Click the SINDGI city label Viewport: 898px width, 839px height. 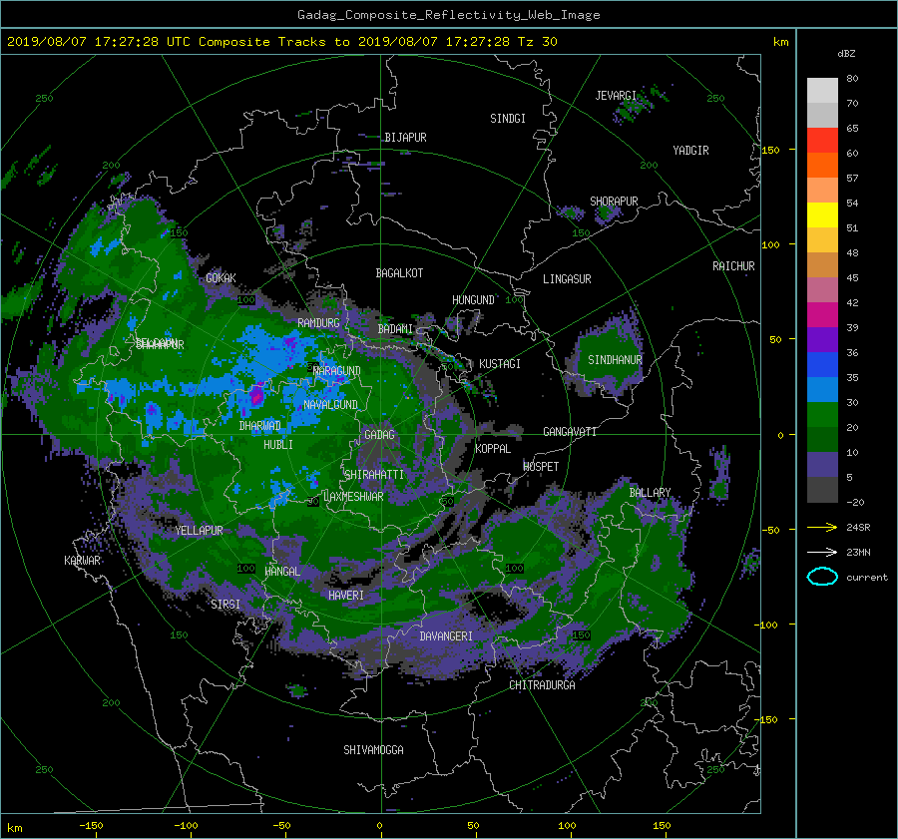click(508, 119)
